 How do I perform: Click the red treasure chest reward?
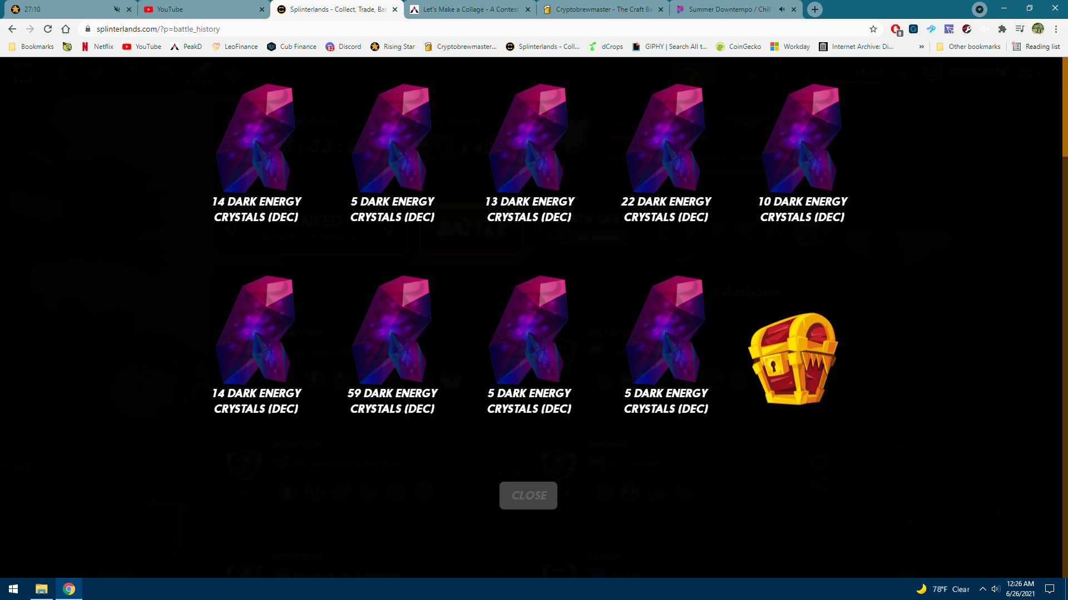click(793, 358)
